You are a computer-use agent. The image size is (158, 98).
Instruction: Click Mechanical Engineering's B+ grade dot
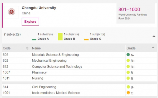click(128, 61)
